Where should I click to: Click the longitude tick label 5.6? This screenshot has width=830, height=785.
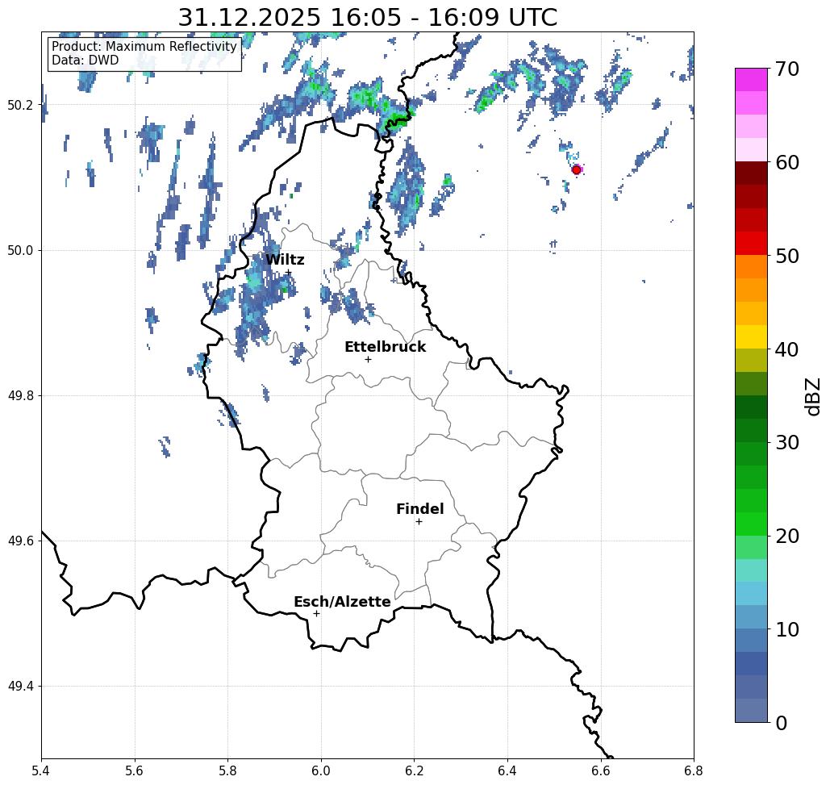135,770
